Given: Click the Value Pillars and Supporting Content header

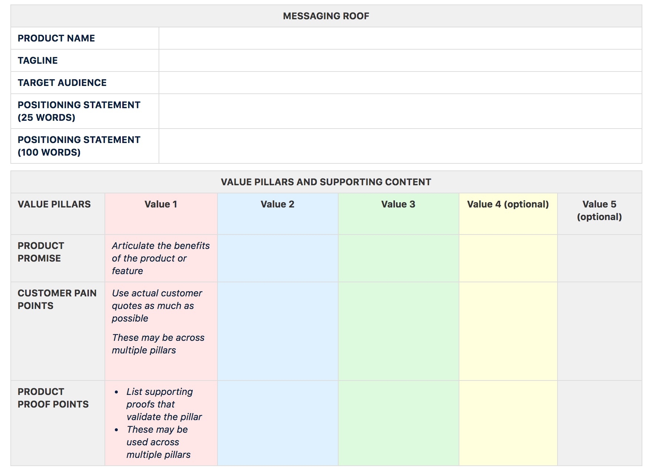Looking at the screenshot, I should click(x=326, y=182).
